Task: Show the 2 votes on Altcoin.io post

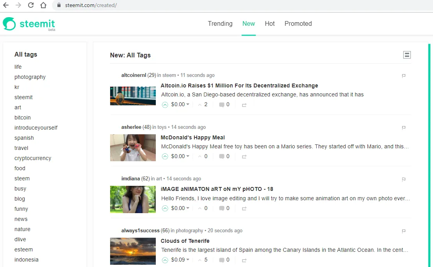Action: 203,105
